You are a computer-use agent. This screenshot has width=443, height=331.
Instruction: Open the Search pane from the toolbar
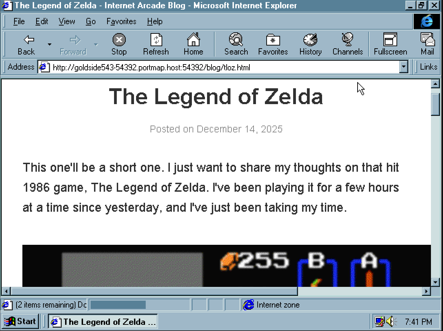(x=236, y=44)
